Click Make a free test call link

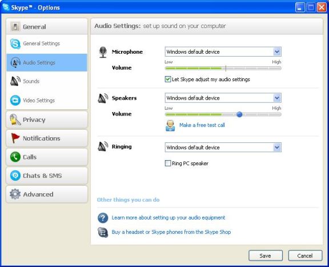coord(202,125)
